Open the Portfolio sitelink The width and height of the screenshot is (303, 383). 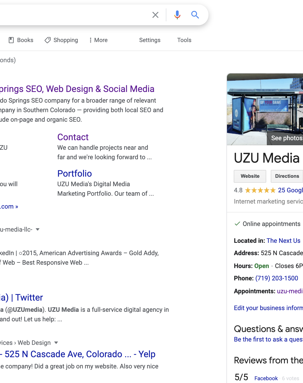[x=75, y=174]
